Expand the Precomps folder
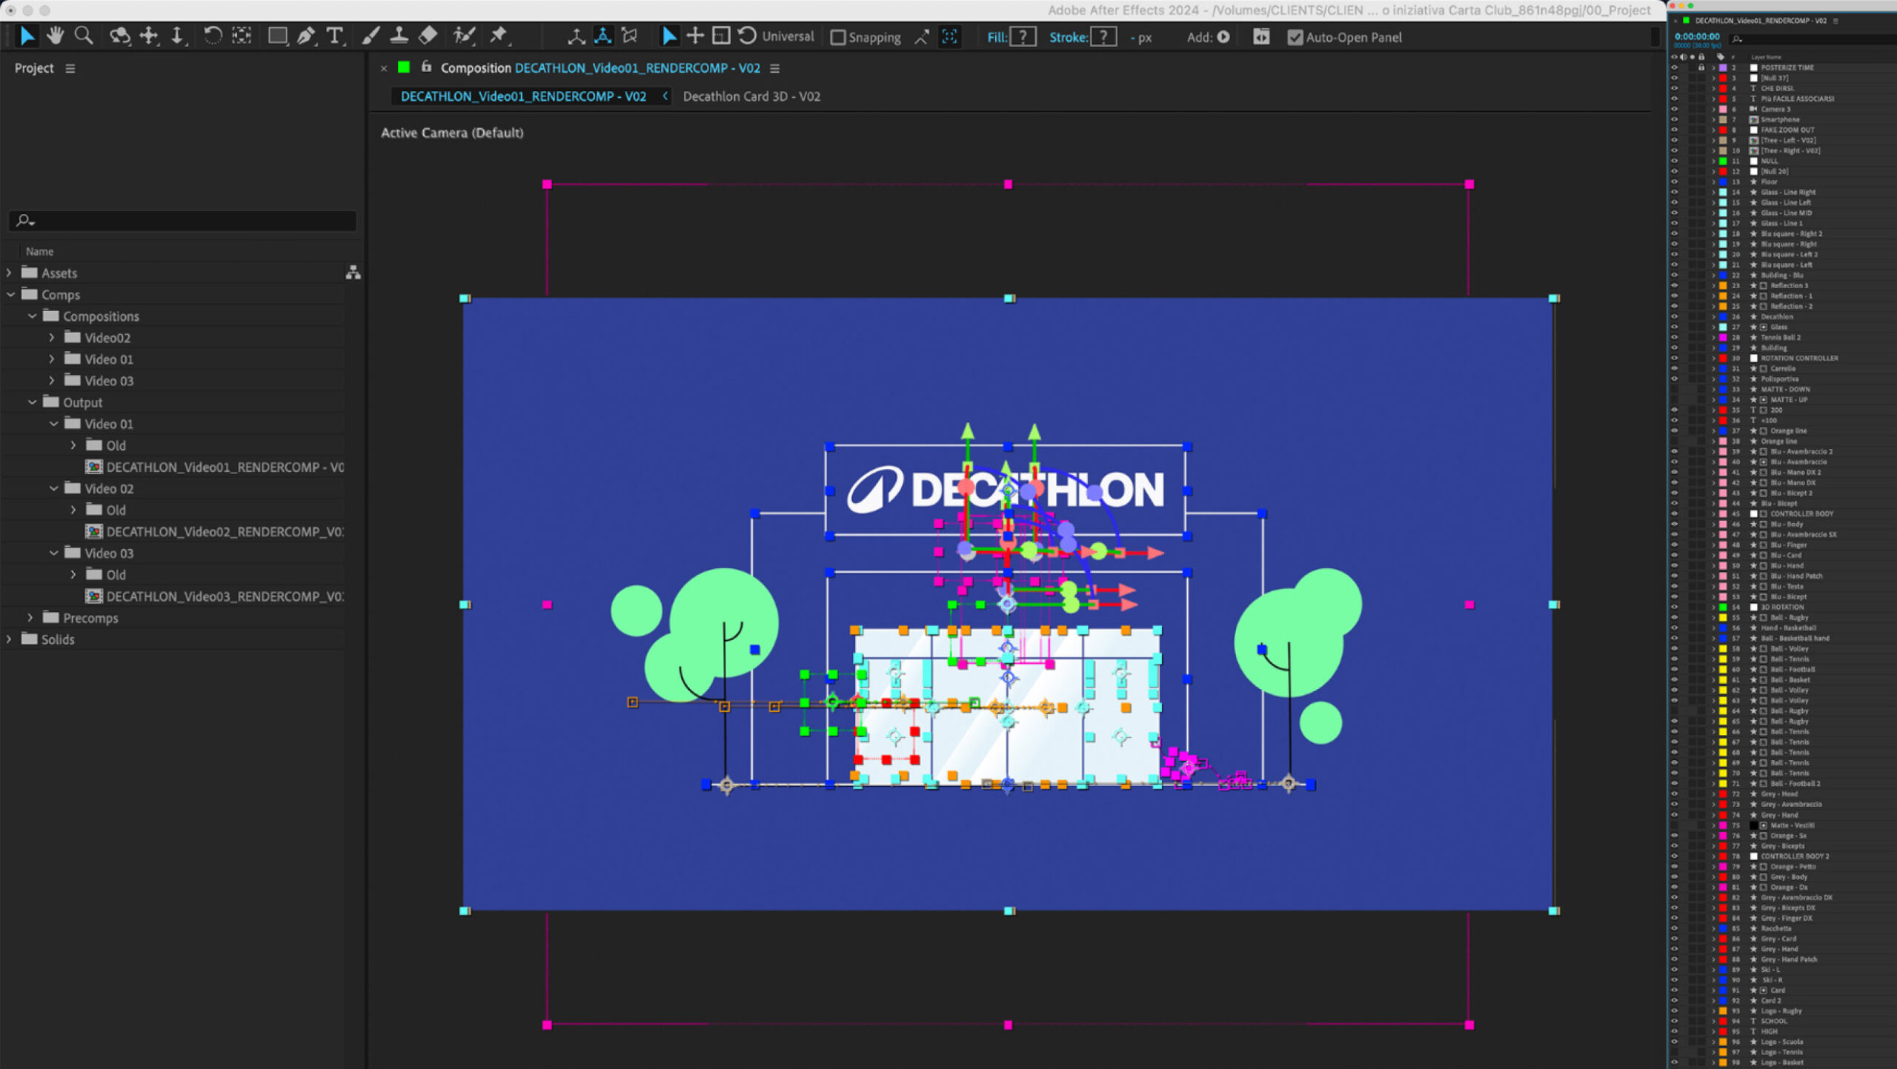Screen dimensions: 1897x1069 [30, 617]
